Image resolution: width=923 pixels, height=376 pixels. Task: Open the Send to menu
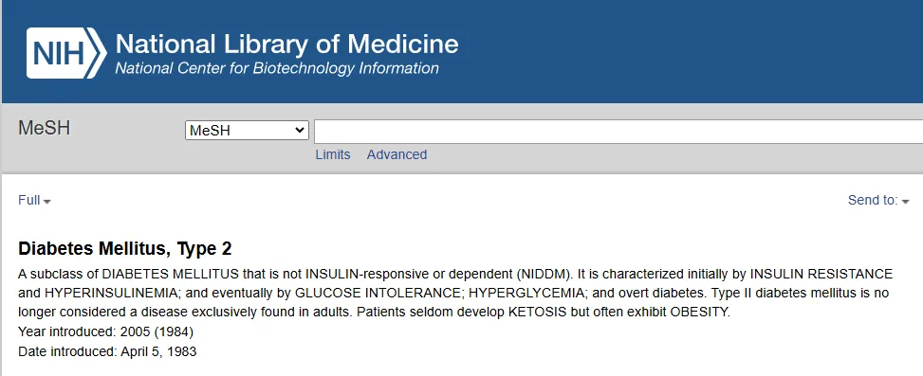(878, 201)
